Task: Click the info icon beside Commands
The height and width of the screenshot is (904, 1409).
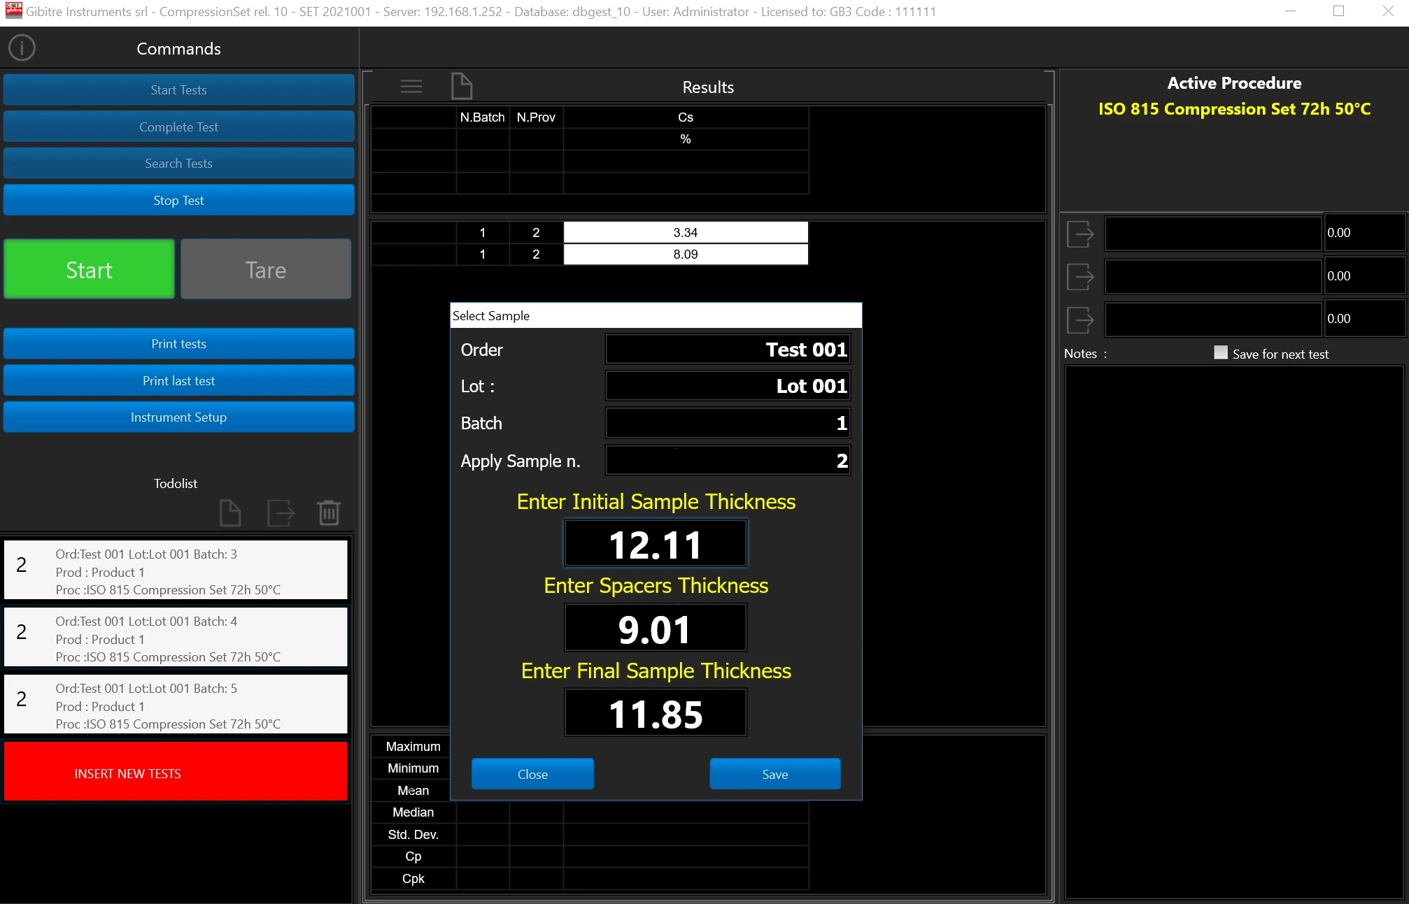Action: (x=22, y=48)
